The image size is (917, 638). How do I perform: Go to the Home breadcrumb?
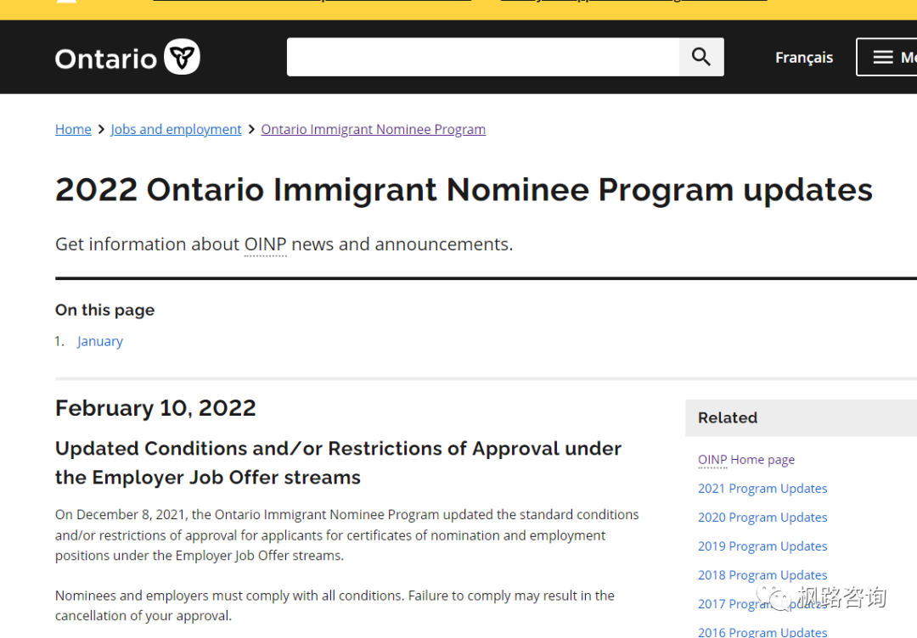coord(73,129)
